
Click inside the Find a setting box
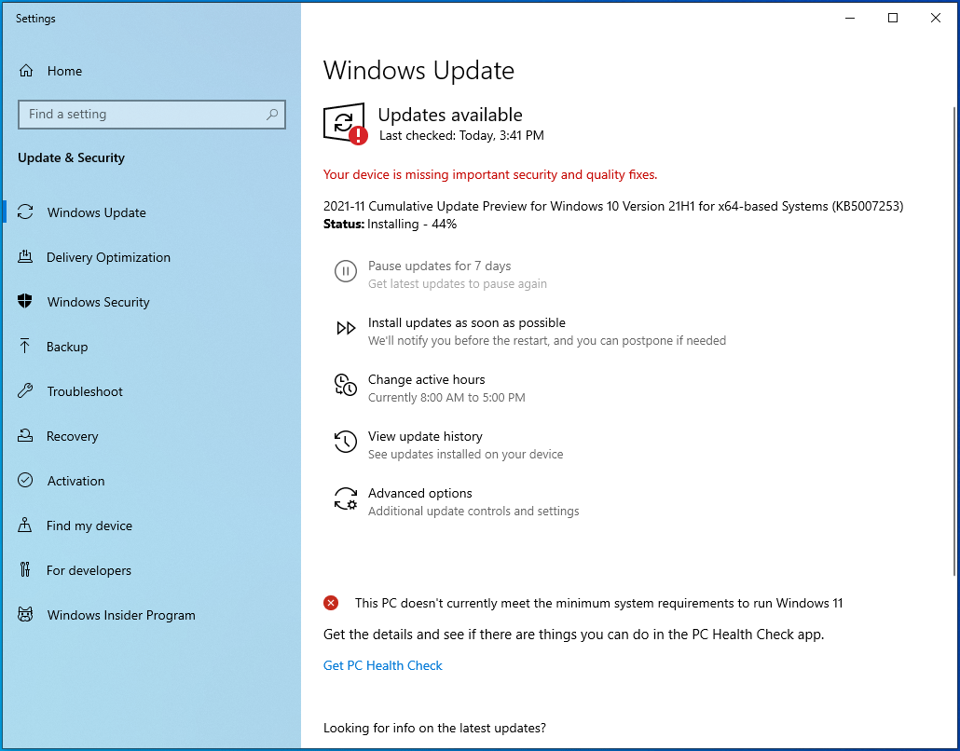140,114
